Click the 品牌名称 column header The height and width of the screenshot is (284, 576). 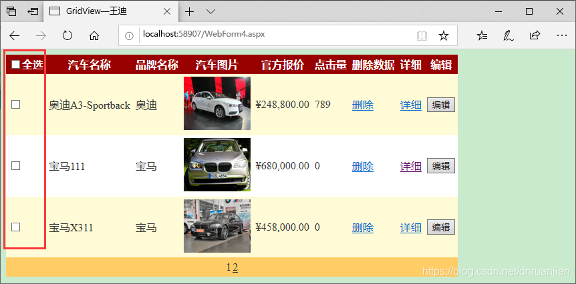(x=157, y=65)
